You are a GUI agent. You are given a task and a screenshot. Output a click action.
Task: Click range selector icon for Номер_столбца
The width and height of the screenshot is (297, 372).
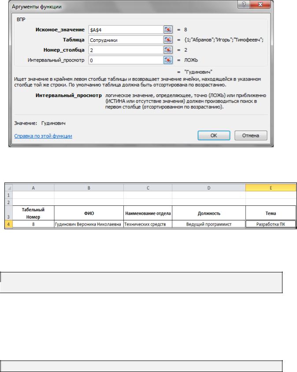point(168,50)
